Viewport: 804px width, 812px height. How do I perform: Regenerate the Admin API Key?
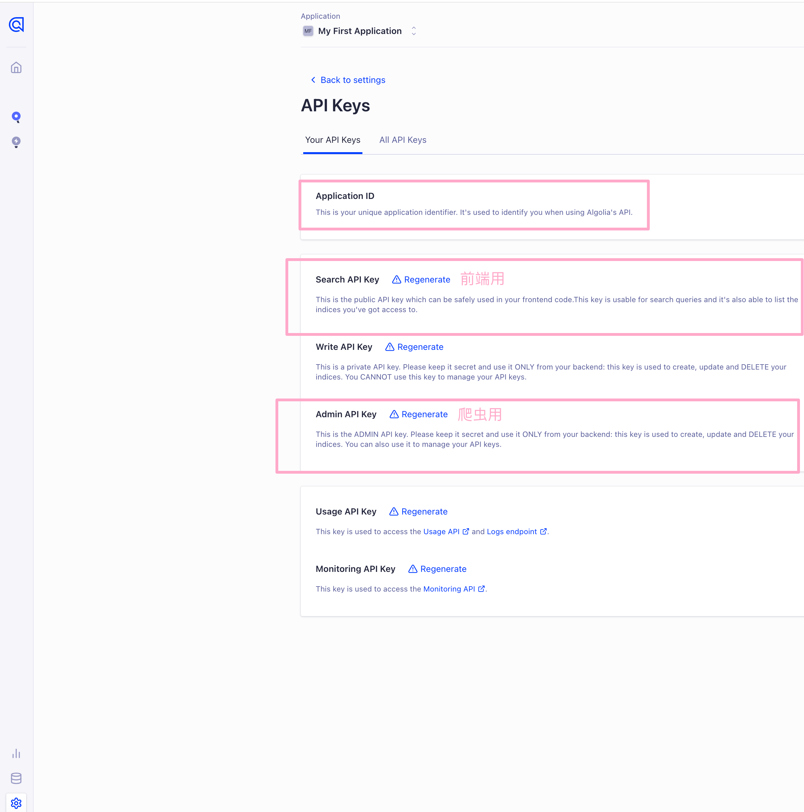tap(424, 414)
